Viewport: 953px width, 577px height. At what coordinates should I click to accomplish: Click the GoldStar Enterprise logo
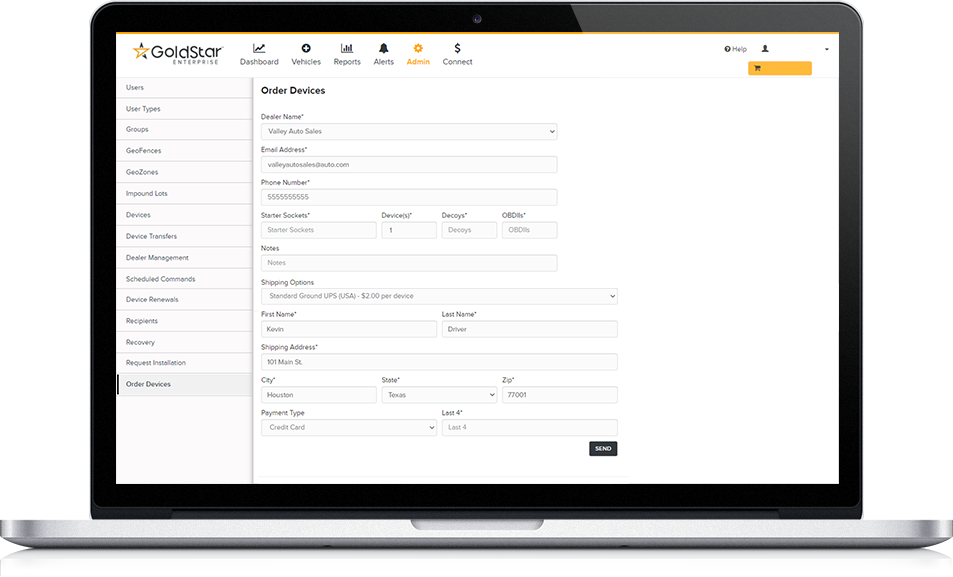(x=178, y=53)
